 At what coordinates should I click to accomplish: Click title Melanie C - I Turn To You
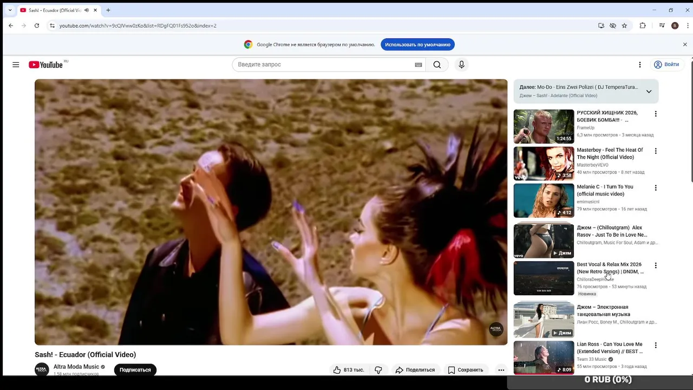tap(605, 191)
